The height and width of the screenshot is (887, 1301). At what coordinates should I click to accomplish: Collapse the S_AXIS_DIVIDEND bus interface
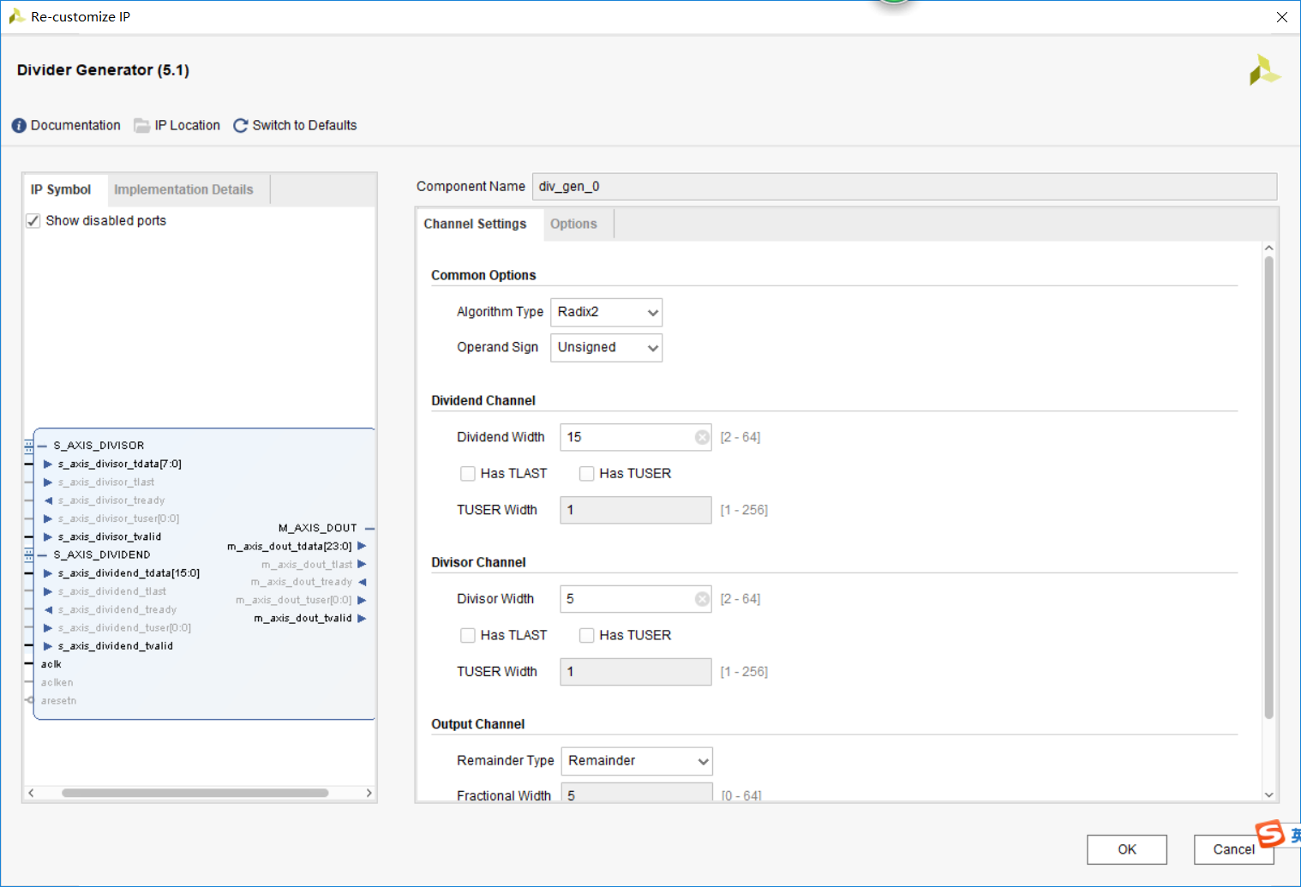click(42, 554)
